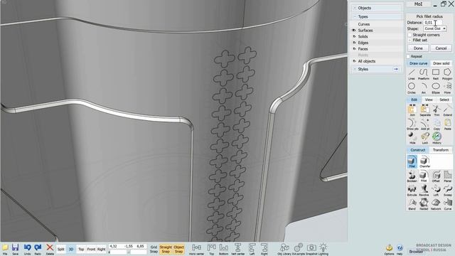This screenshot has height=256, width=455.
Task: Open the Lighting bulb icon
Action: click(323, 249)
